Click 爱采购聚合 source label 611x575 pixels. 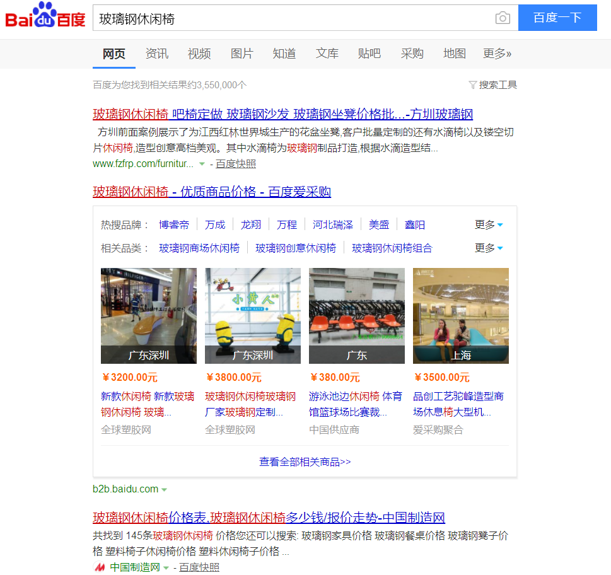tap(438, 430)
